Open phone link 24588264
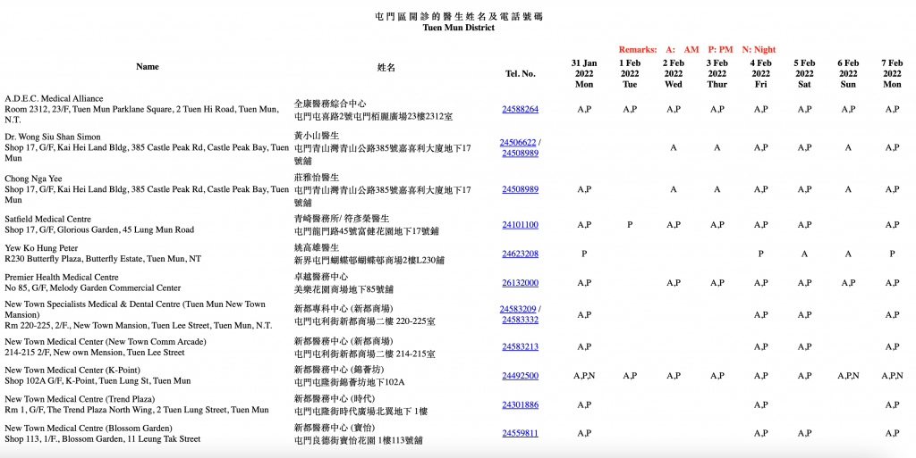Viewport: 916px width, 458px height. tap(520, 109)
